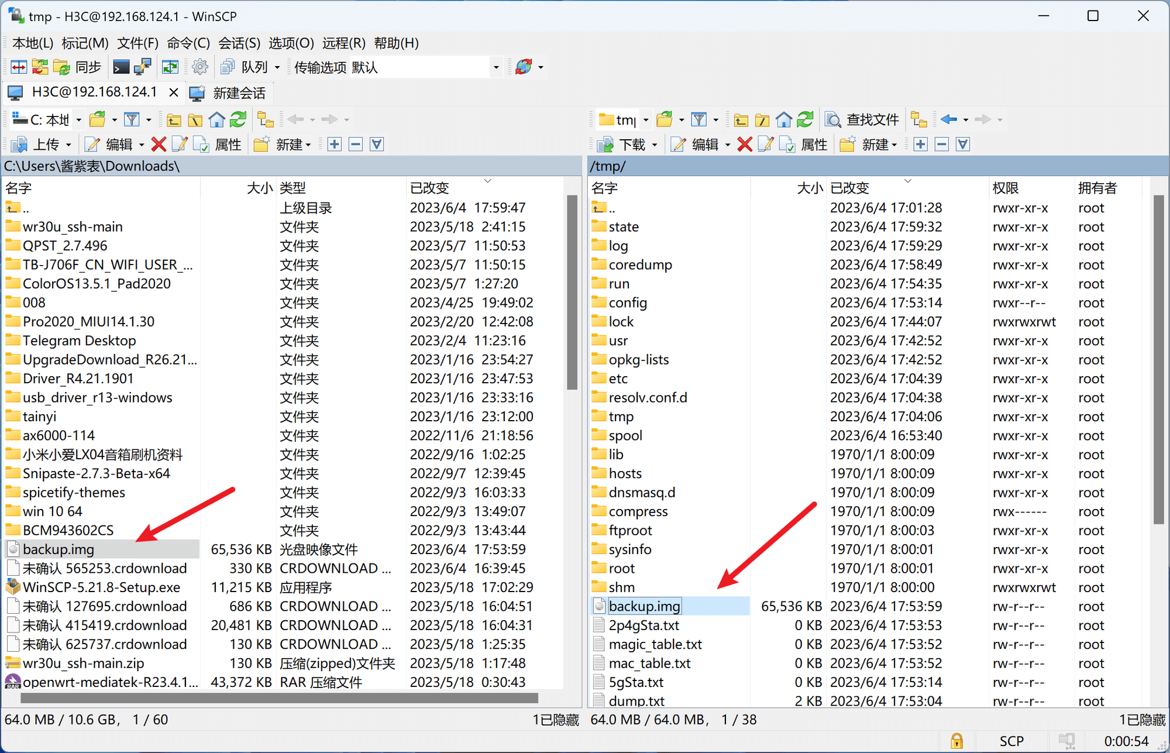Refresh the remote /tmp directory listing
Image resolution: width=1170 pixels, height=753 pixels.
(x=805, y=119)
